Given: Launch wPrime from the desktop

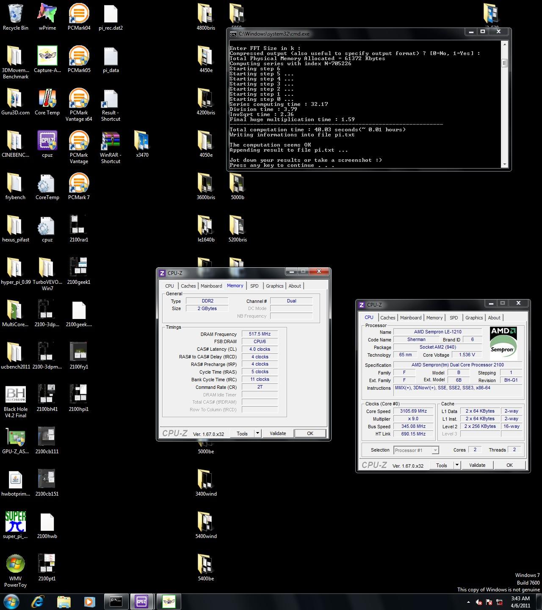Looking at the screenshot, I should point(47,17).
